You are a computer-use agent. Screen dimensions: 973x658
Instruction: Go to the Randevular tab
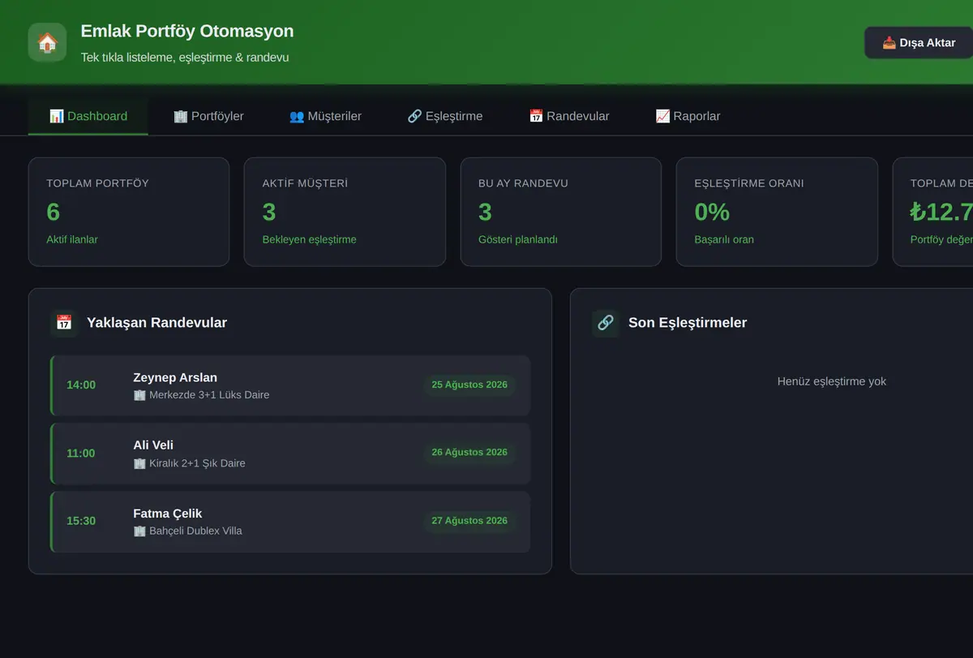[x=569, y=116]
